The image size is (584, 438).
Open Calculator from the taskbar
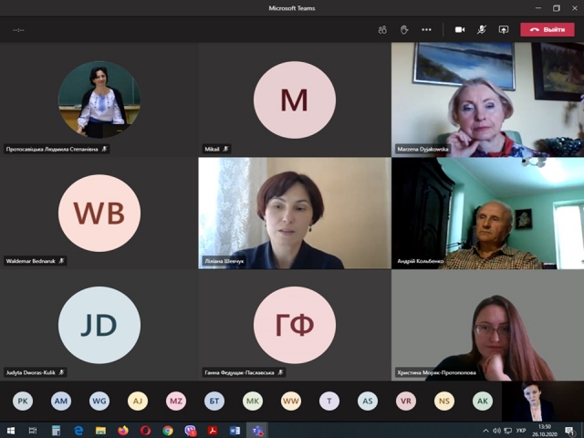56,431
